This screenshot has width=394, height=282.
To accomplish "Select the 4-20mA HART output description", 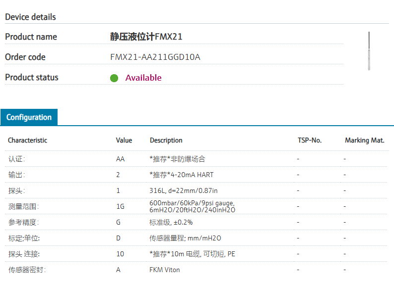I will pos(182,175).
